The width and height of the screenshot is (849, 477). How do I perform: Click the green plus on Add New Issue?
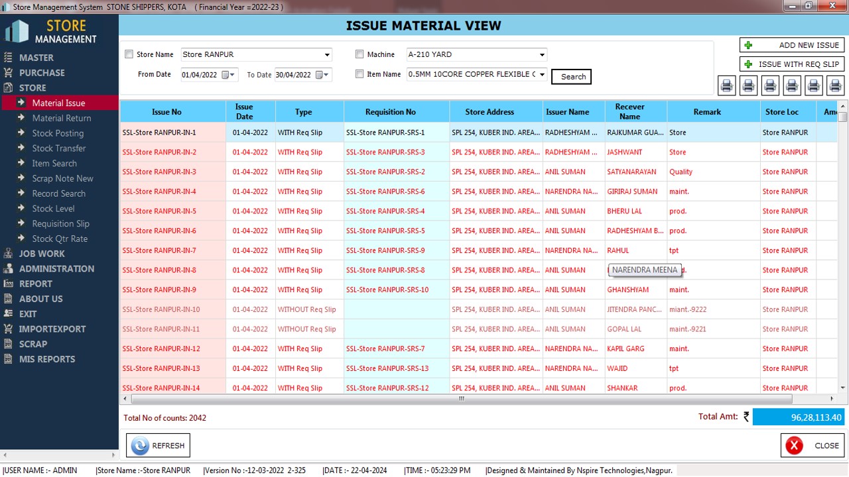tap(749, 45)
